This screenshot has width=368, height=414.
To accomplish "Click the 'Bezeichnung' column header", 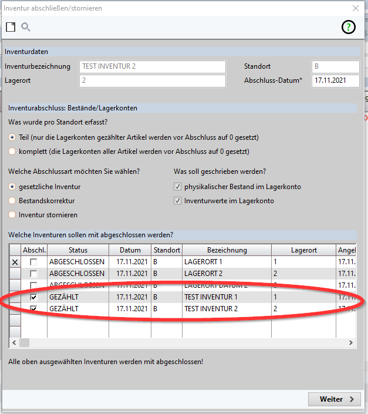I will point(226,250).
